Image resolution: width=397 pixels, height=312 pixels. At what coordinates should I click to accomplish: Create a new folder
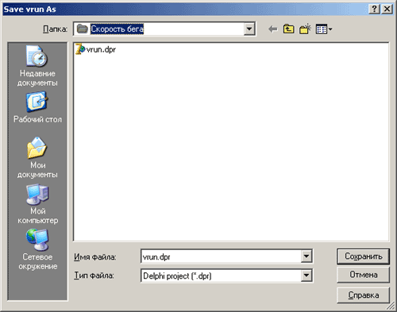pos(305,29)
